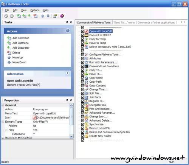
Task: Click the Properties scrollbar down arrow
Action: tap(71, 136)
